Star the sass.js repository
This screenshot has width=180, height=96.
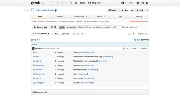coord(125,10)
